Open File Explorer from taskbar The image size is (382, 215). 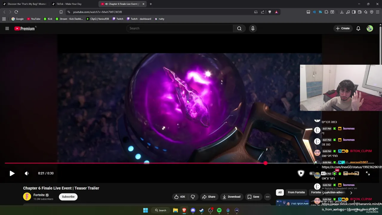175,210
